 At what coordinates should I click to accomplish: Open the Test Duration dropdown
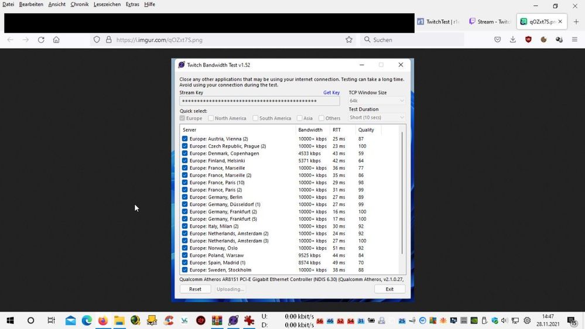(377, 118)
